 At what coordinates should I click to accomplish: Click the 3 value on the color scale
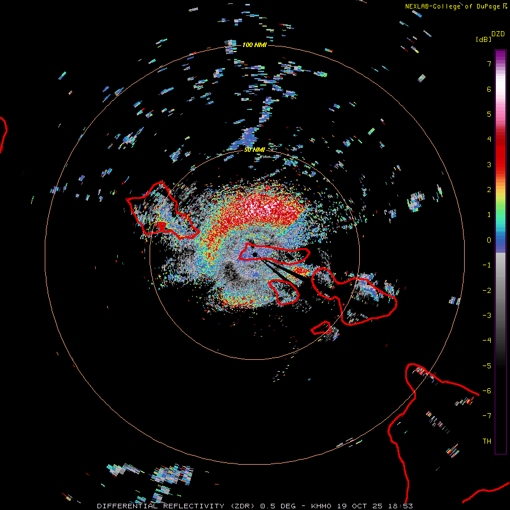pyautogui.click(x=489, y=164)
